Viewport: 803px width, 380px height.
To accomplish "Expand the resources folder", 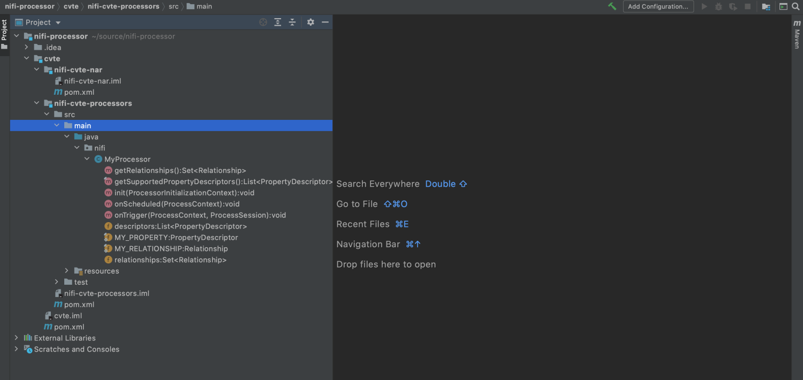I will pyautogui.click(x=66, y=271).
